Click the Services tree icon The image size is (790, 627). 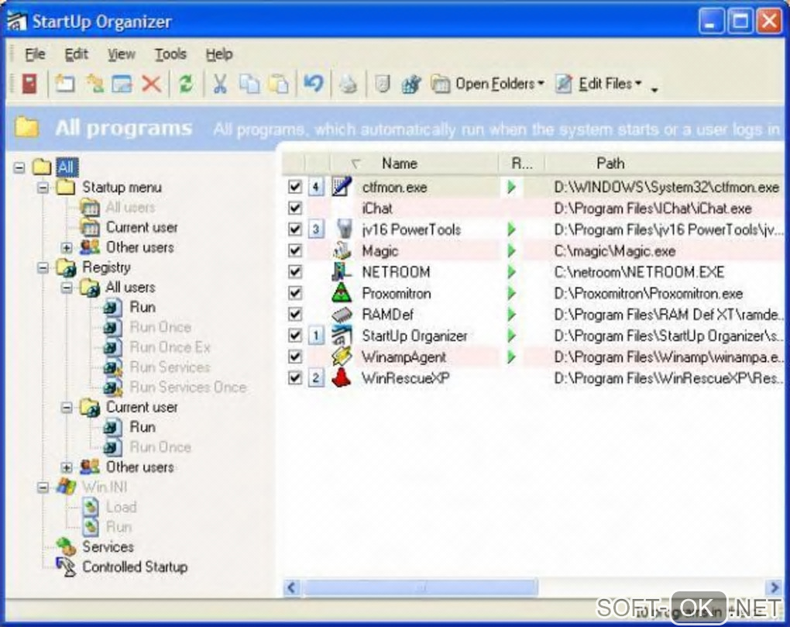pyautogui.click(x=66, y=546)
